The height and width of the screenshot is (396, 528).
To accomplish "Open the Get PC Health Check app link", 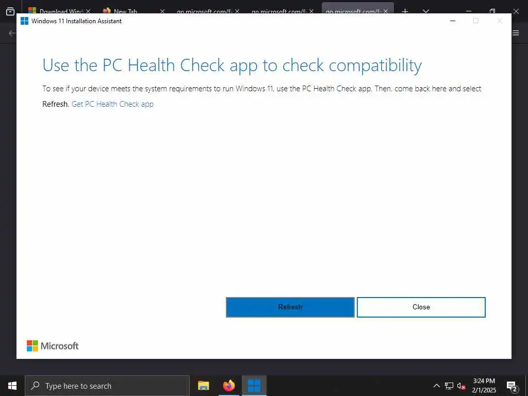I will (x=112, y=104).
